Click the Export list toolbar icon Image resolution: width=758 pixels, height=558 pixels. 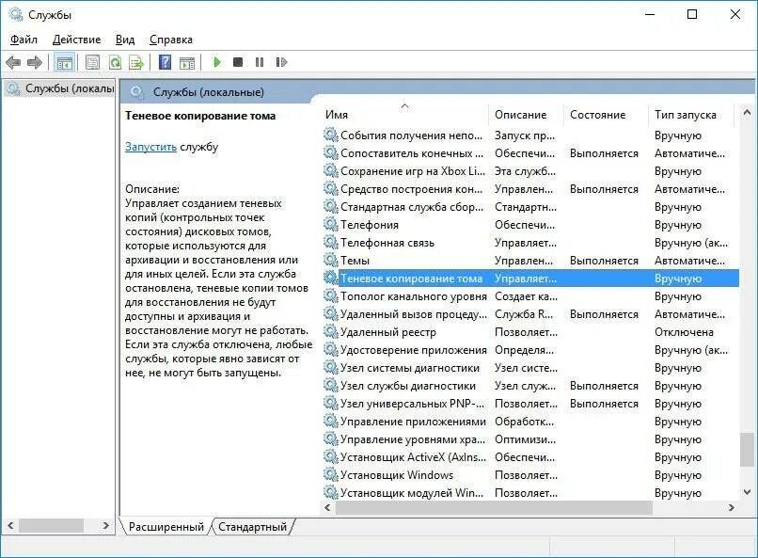(x=136, y=62)
